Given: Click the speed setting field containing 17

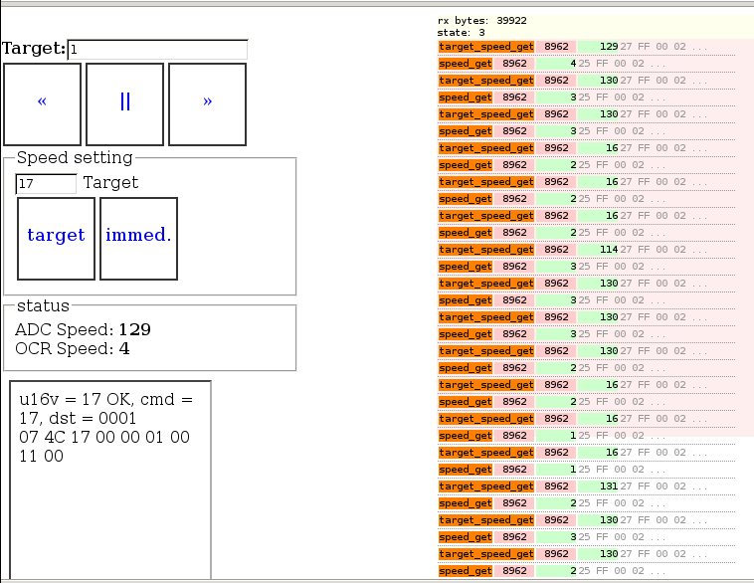Looking at the screenshot, I should click(46, 184).
